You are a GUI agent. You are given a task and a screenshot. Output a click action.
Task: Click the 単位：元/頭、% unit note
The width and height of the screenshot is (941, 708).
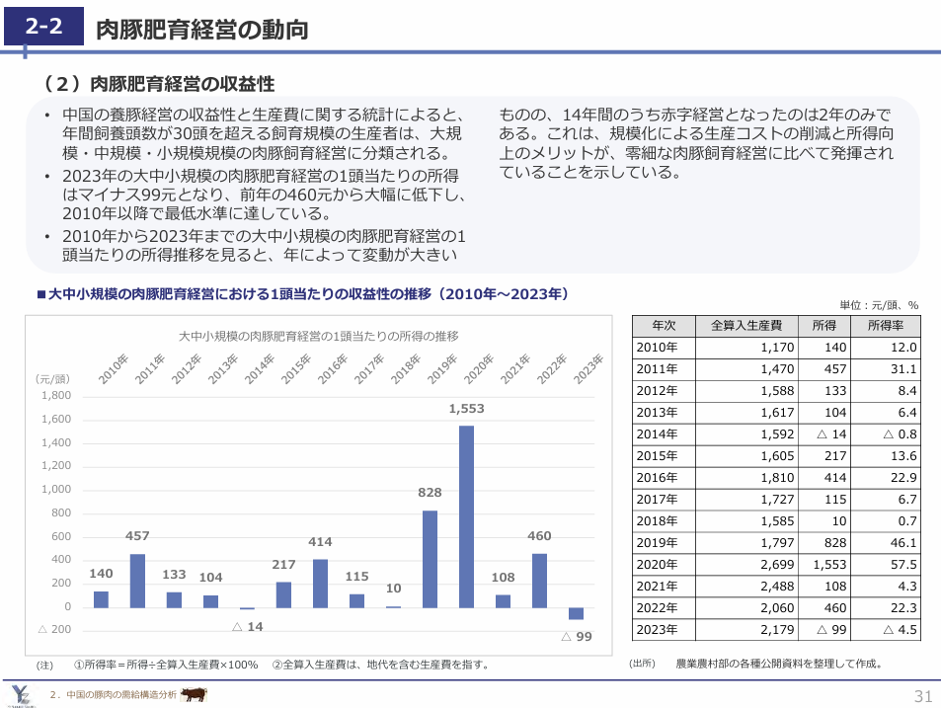pyautogui.click(x=879, y=305)
